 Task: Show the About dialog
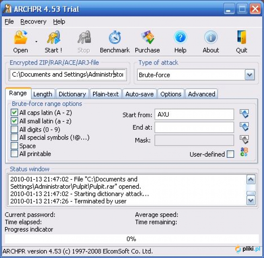[211, 42]
